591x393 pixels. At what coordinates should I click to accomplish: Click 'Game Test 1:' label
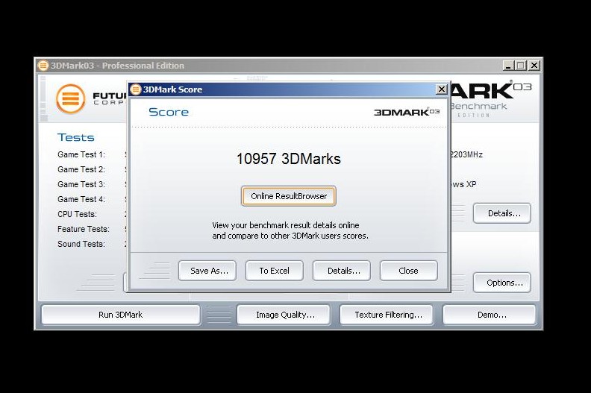click(81, 154)
